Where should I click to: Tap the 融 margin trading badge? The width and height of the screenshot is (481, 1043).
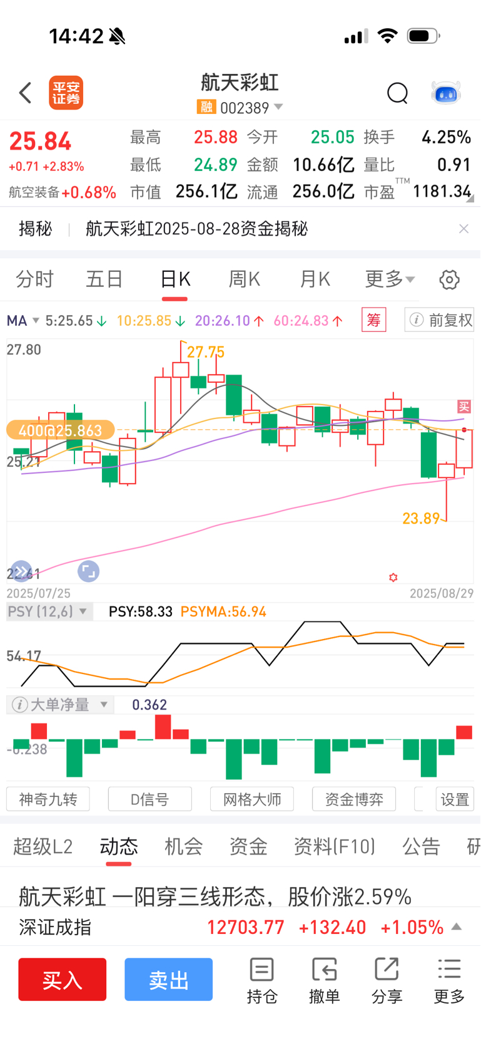point(206,107)
